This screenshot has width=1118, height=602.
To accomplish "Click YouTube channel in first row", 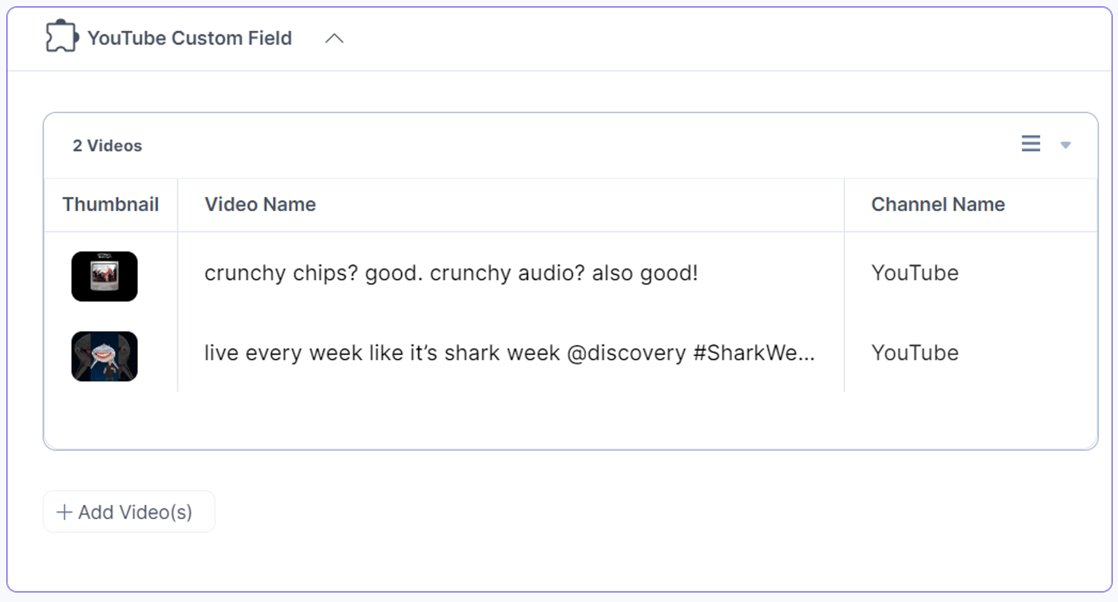I will tap(915, 273).
